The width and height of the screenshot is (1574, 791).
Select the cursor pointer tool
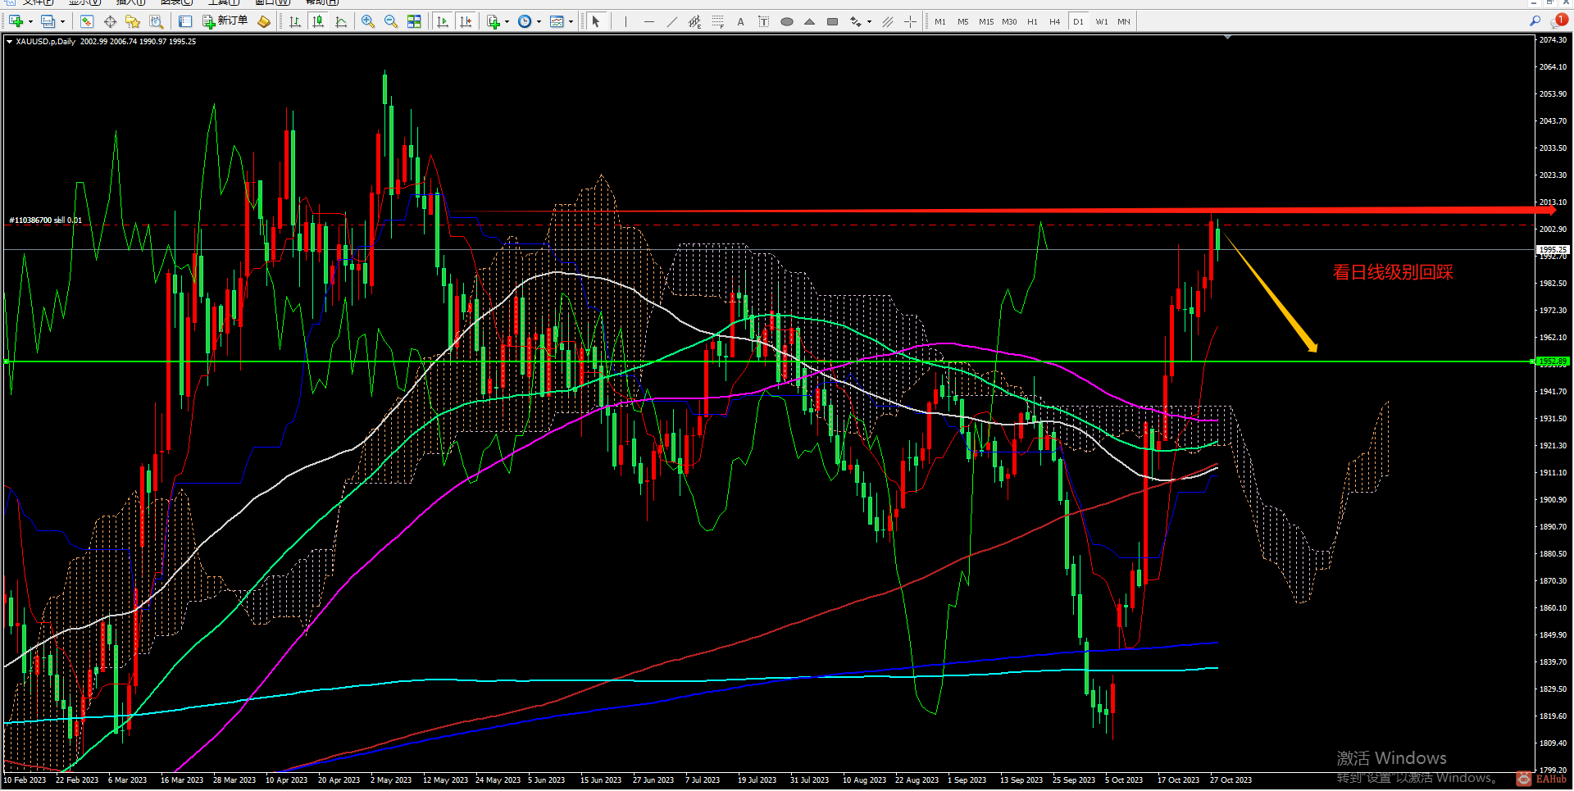[x=596, y=21]
